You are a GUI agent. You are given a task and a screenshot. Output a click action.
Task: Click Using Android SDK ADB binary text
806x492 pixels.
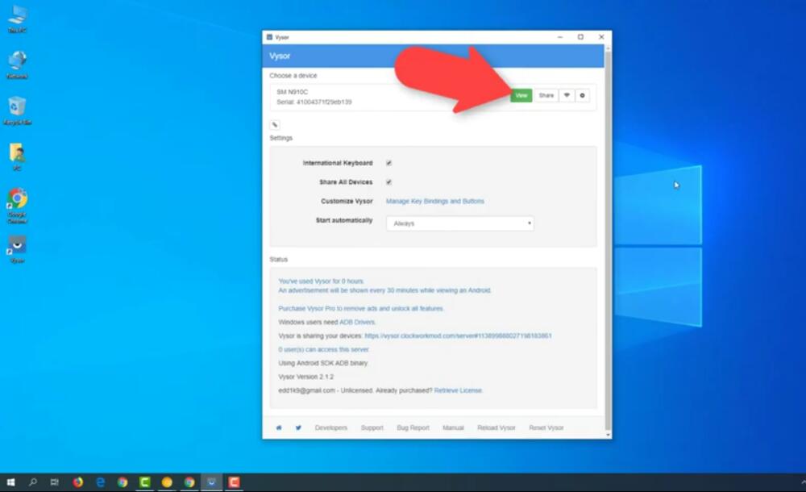[x=323, y=363]
